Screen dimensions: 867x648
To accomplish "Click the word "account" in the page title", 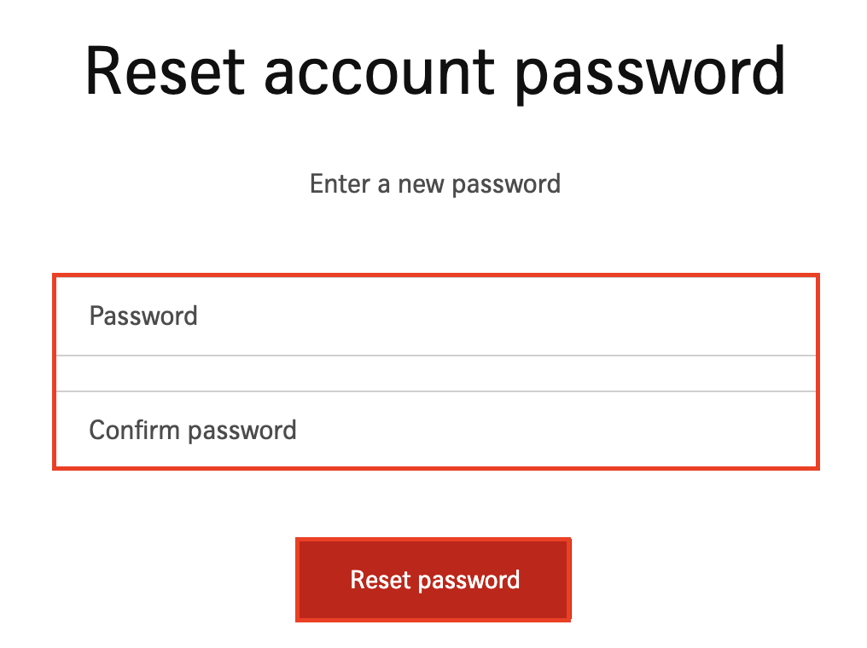I will [379, 70].
